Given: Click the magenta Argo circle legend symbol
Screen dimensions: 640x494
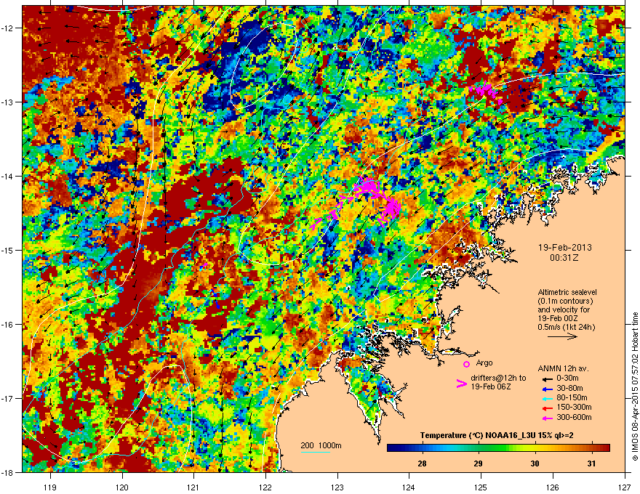Looking at the screenshot, I should click(x=466, y=364).
